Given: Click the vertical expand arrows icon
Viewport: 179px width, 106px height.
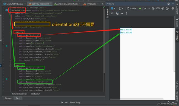Looking at the screenshot, I should coord(126,13).
